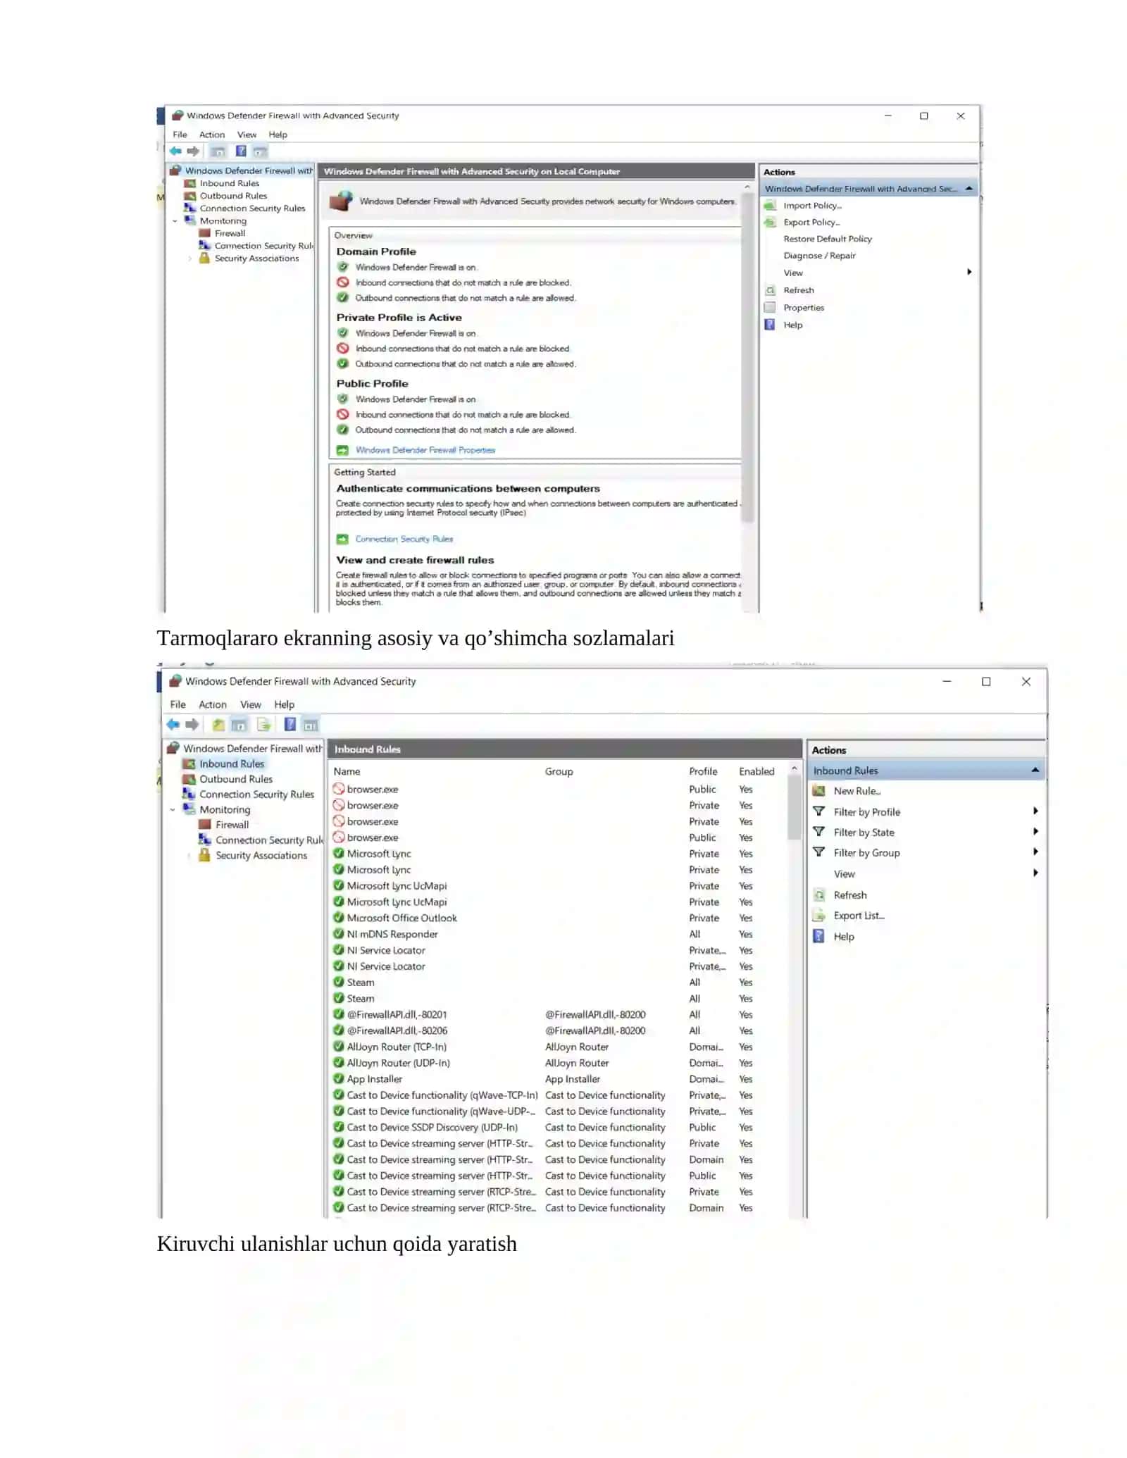Click the Filter by Profile funnel icon
The height and width of the screenshot is (1458, 1127).
(x=818, y=811)
